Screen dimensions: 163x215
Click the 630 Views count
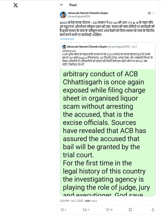tap(91, 201)
